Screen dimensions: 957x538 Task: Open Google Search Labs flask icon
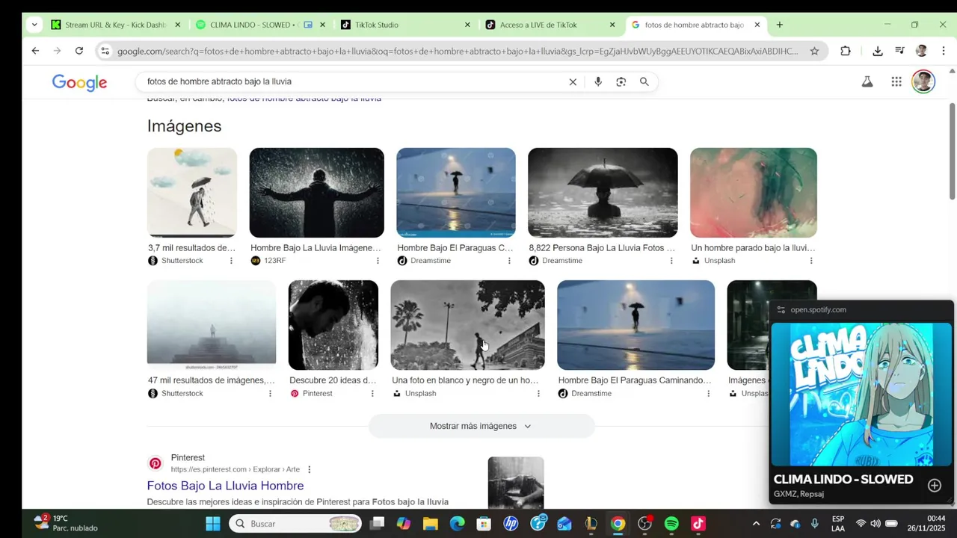point(867,81)
